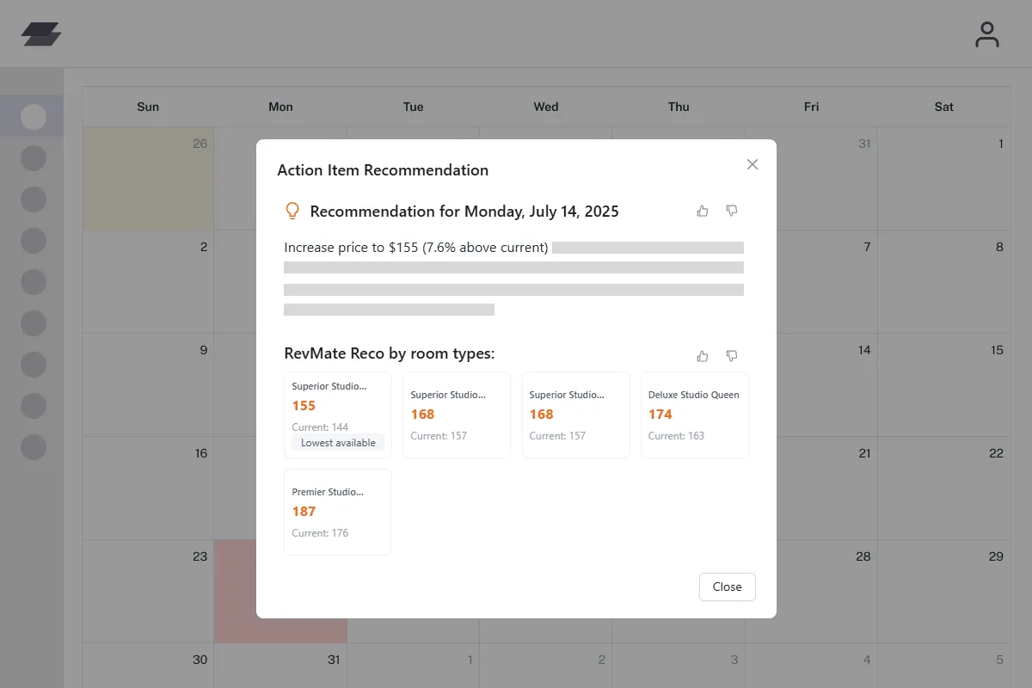Click the Lowest available badge
1032x688 pixels.
point(338,443)
